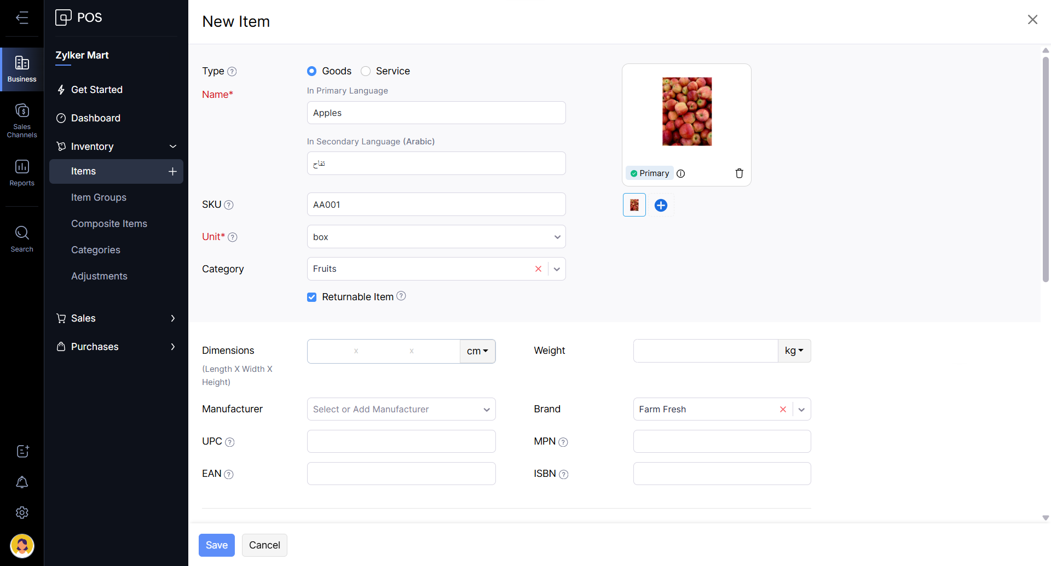
Task: Click the plus icon beside Items
Action: [x=172, y=171]
